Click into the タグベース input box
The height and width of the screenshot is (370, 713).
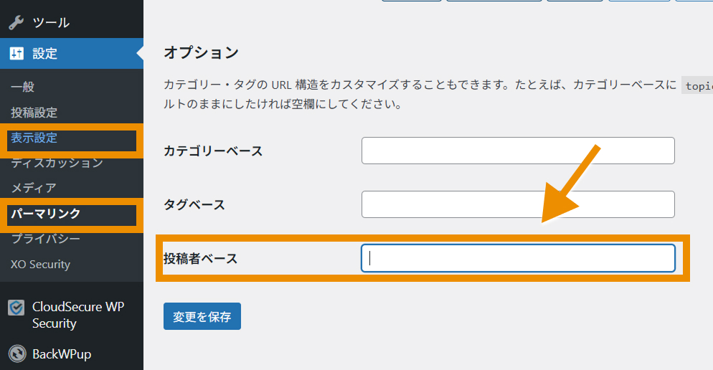[x=518, y=204]
